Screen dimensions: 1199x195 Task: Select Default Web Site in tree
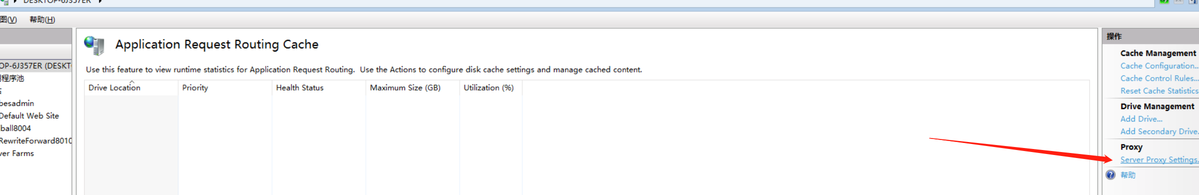(30, 115)
